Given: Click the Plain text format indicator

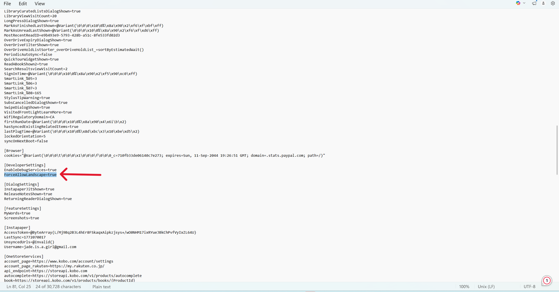Looking at the screenshot, I should 102,287.
